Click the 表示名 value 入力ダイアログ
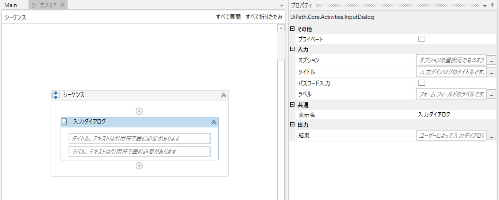The width and height of the screenshot is (499, 200). pos(434,115)
